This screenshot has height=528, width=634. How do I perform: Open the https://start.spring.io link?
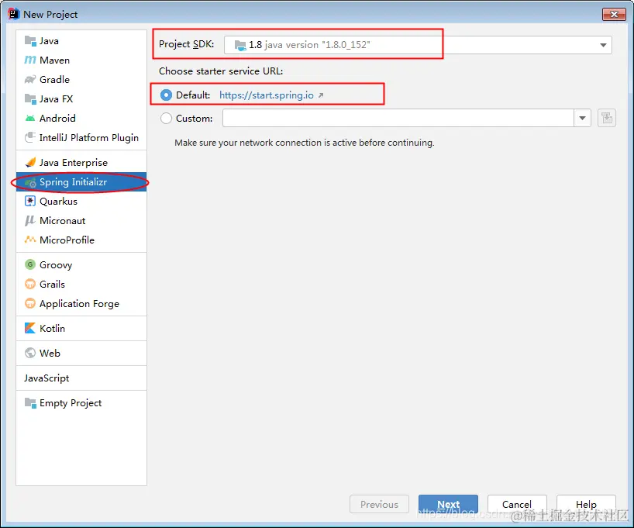tap(267, 95)
